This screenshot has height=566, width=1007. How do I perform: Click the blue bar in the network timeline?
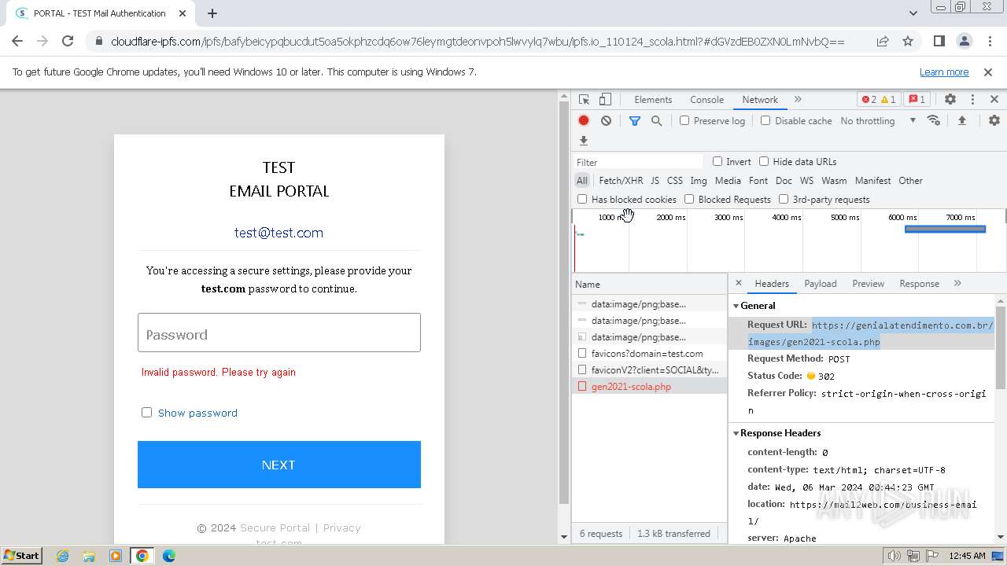945,230
